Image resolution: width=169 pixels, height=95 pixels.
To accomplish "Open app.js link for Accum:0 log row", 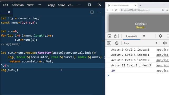I will [163, 50].
